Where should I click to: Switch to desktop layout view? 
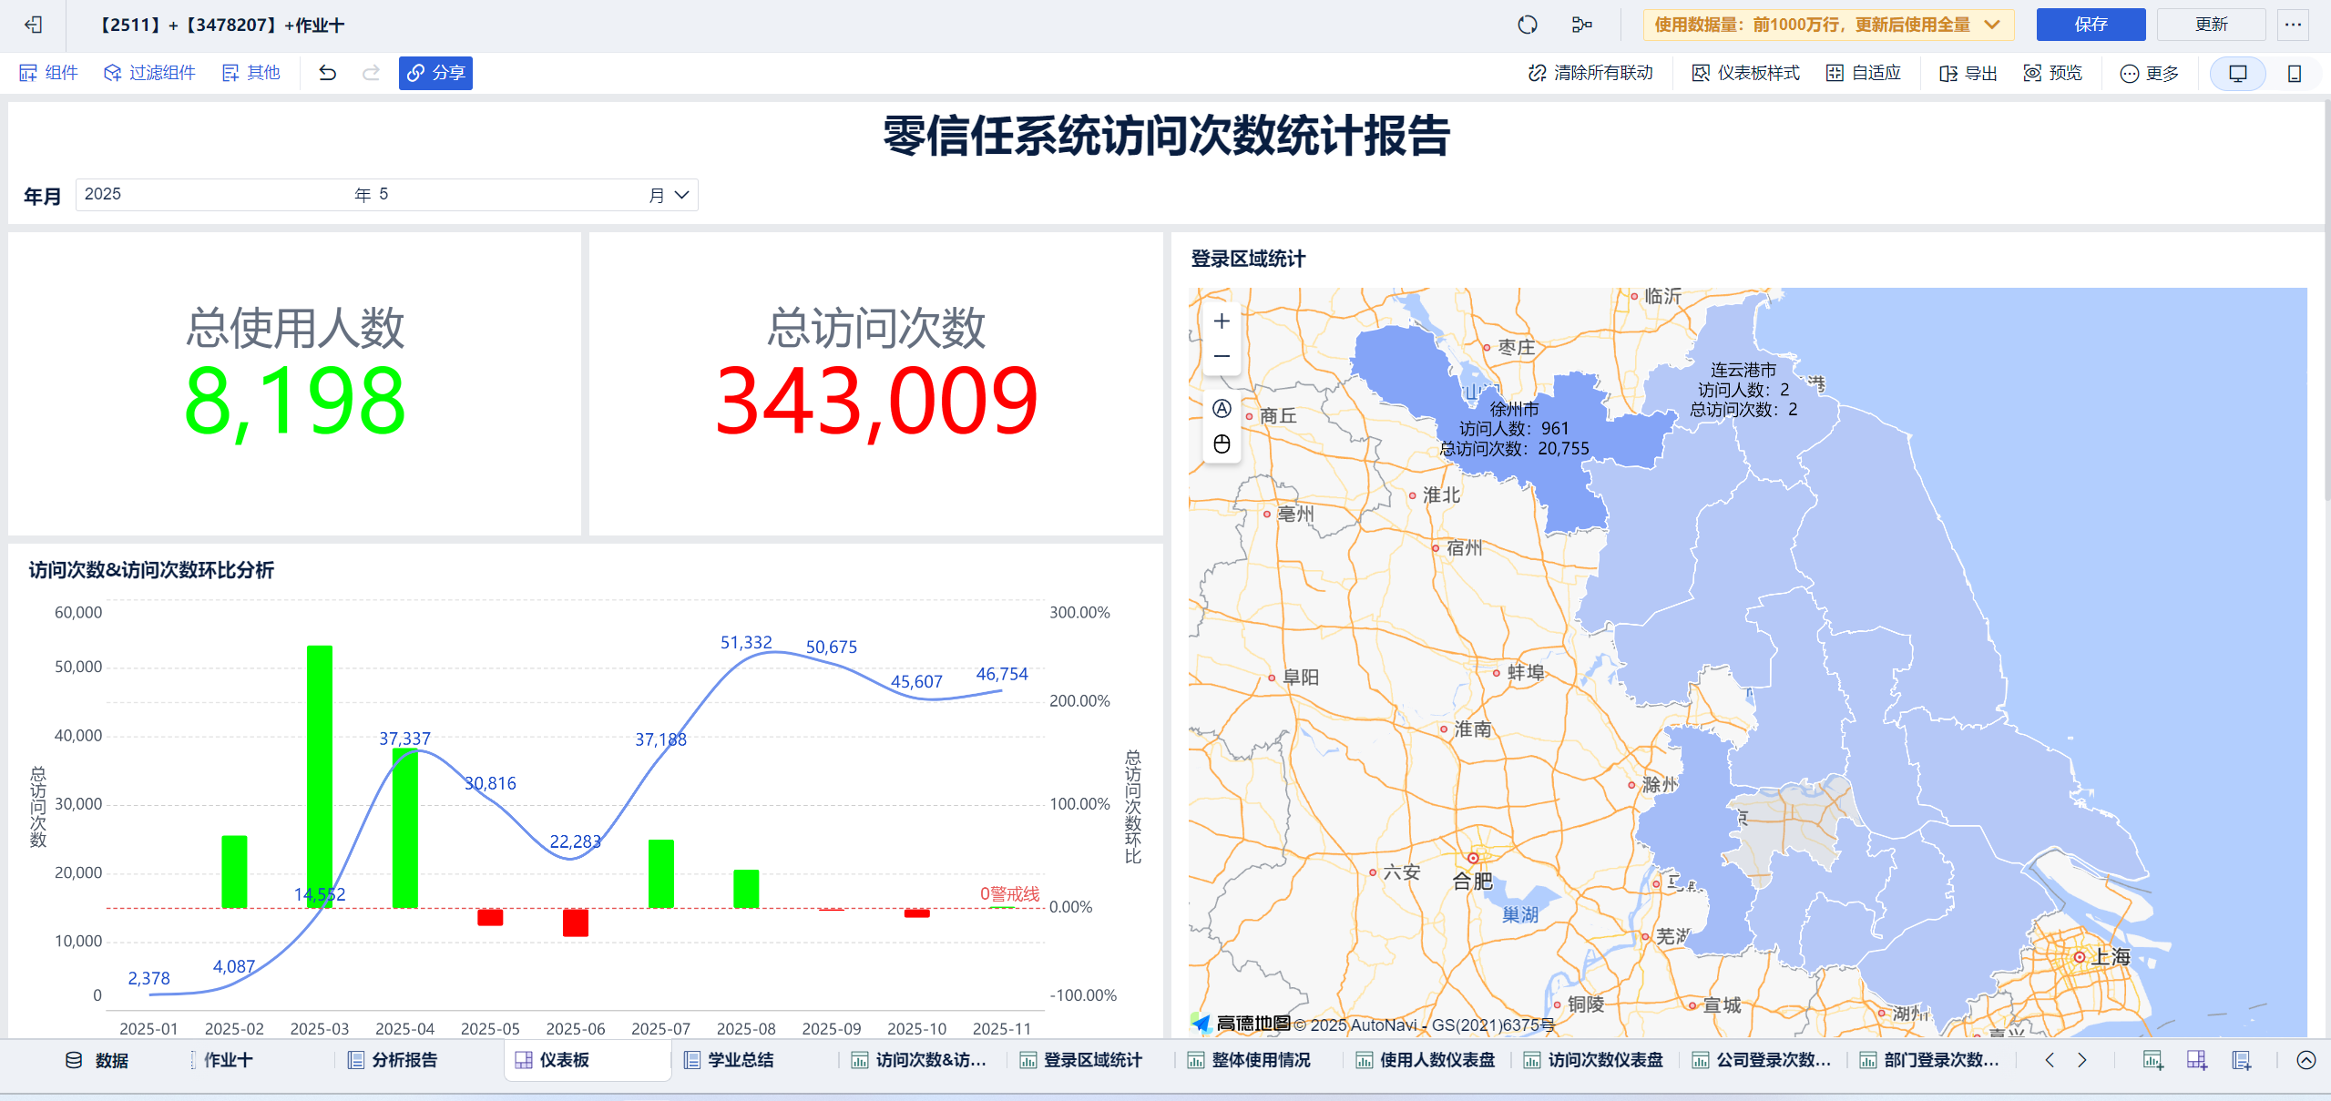click(x=2237, y=73)
